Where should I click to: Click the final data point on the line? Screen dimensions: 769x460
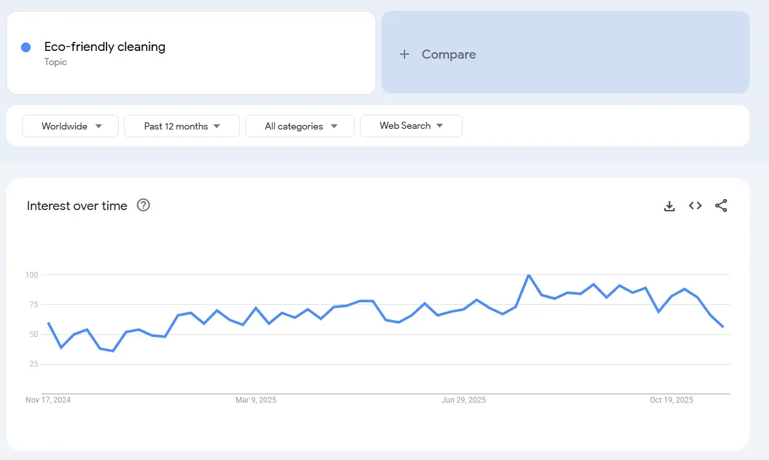(x=723, y=327)
